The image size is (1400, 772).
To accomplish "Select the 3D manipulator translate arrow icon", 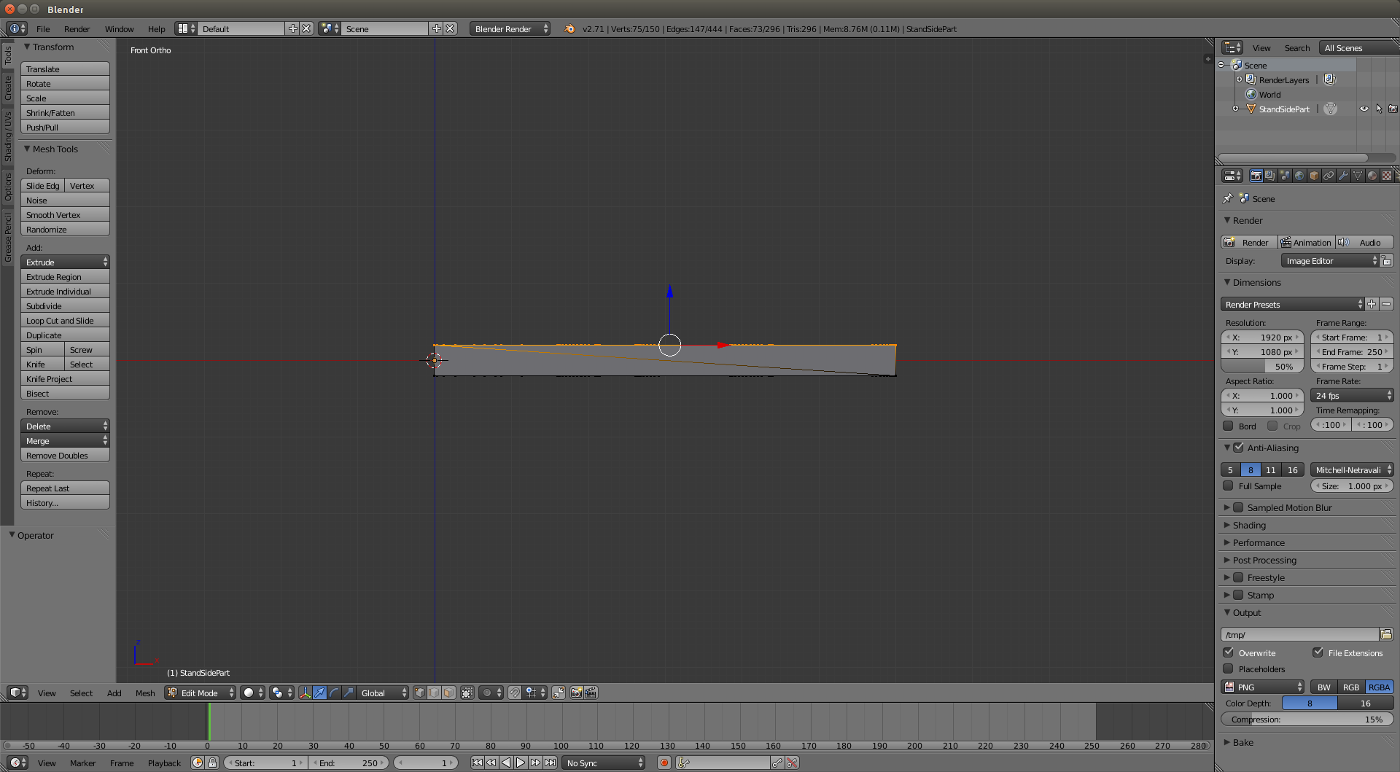I will tap(319, 693).
